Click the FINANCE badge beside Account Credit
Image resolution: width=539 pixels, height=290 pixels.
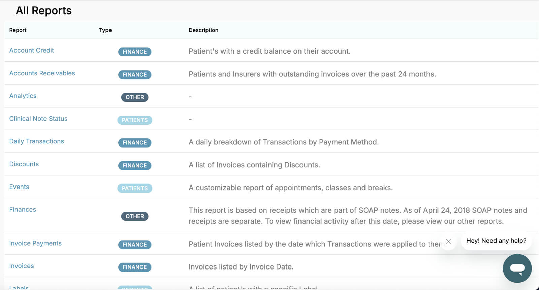134,52
